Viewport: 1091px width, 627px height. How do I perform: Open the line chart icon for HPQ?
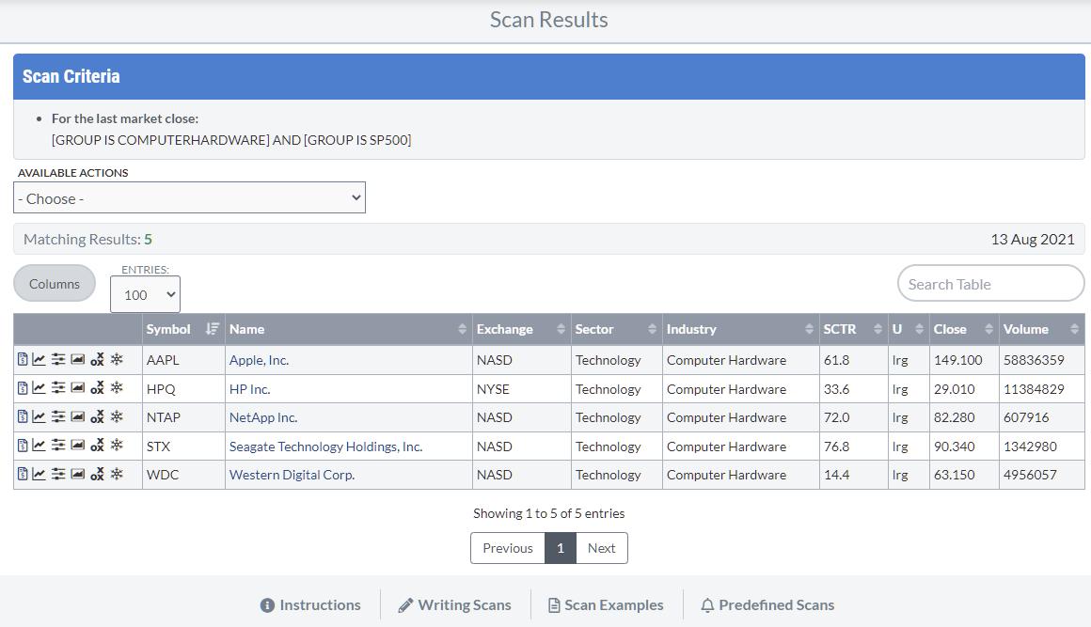pyautogui.click(x=39, y=389)
